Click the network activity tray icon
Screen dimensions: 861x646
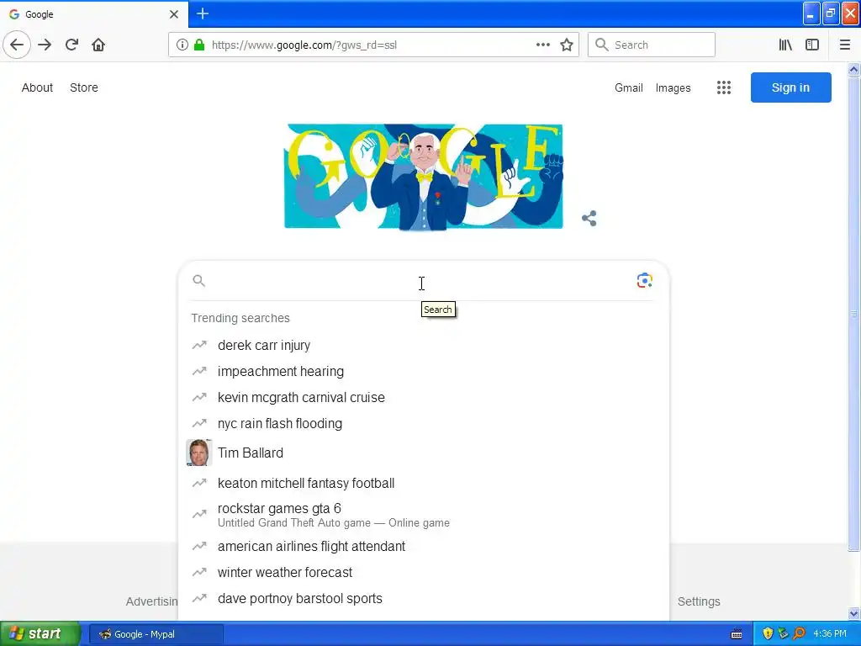coord(784,634)
